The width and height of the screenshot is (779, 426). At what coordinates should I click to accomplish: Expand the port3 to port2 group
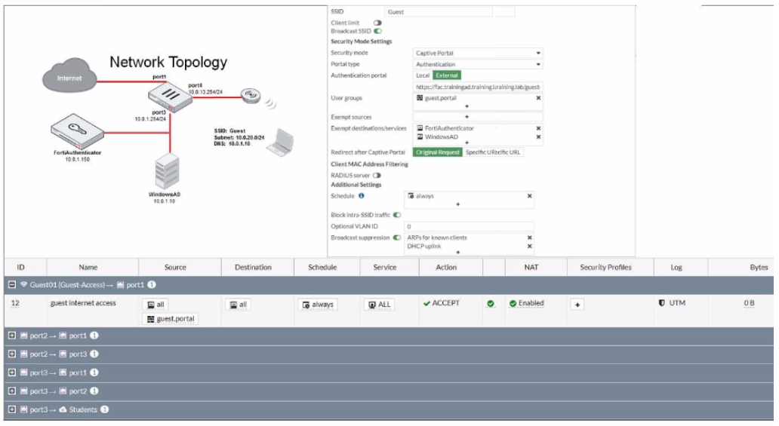[x=12, y=391]
